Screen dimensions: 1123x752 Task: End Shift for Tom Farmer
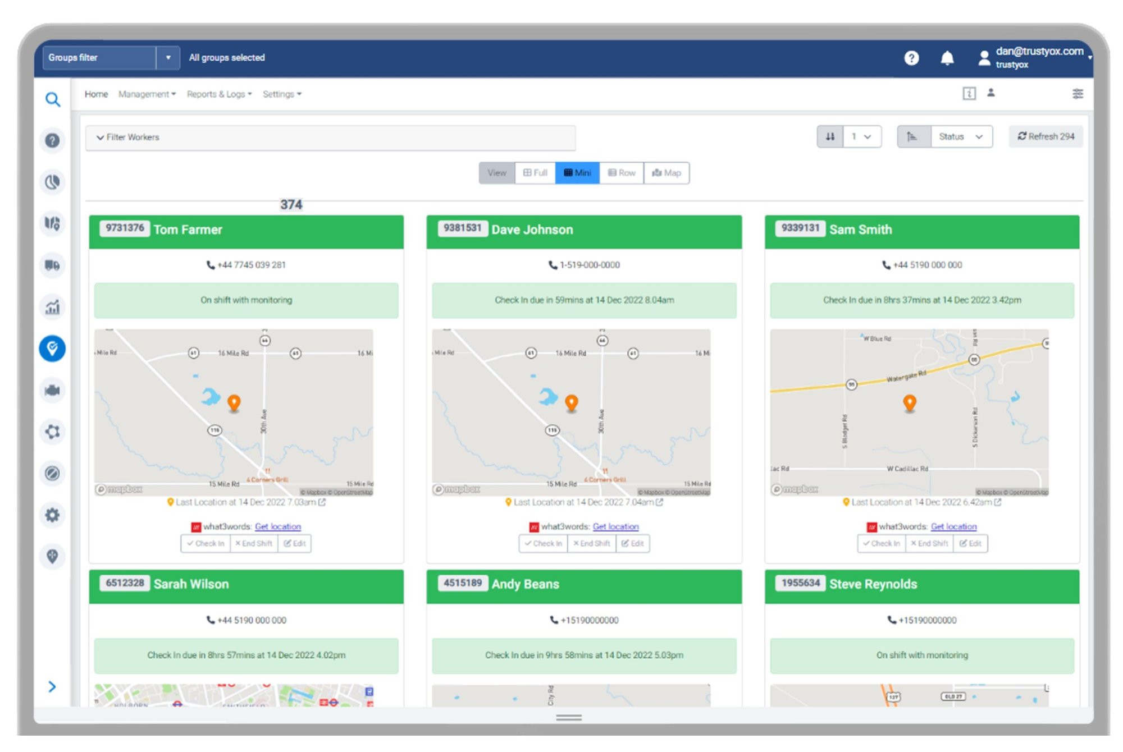pyautogui.click(x=254, y=543)
